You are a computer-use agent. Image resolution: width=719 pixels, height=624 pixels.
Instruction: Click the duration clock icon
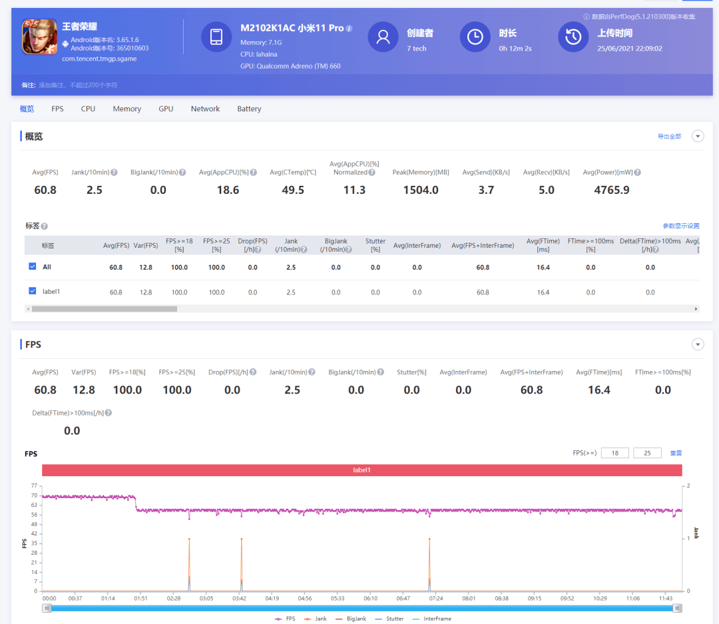click(475, 37)
